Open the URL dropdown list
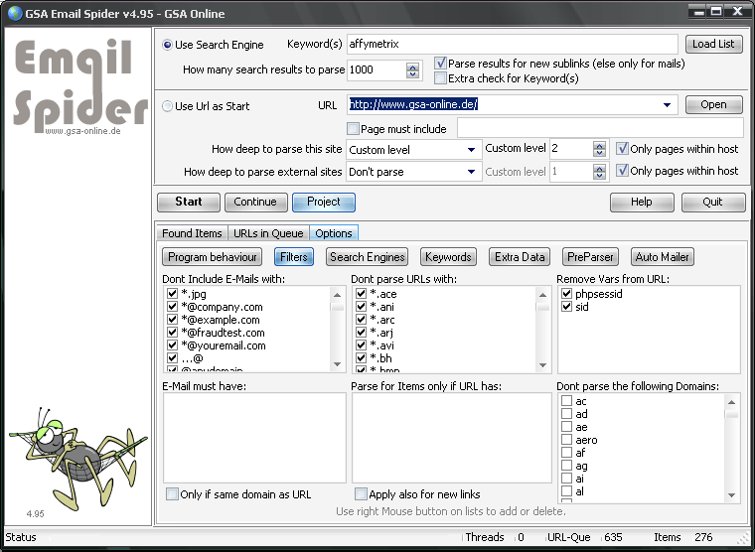Viewport: 755px width, 552px height. tap(667, 104)
